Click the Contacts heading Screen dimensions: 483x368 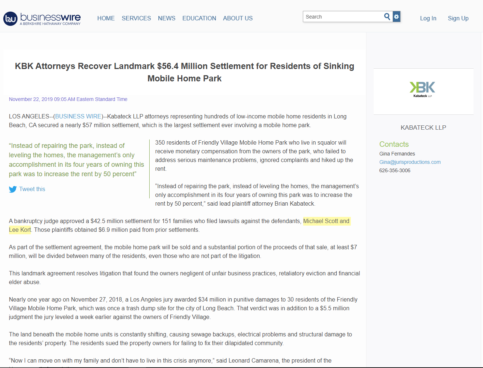(x=394, y=144)
